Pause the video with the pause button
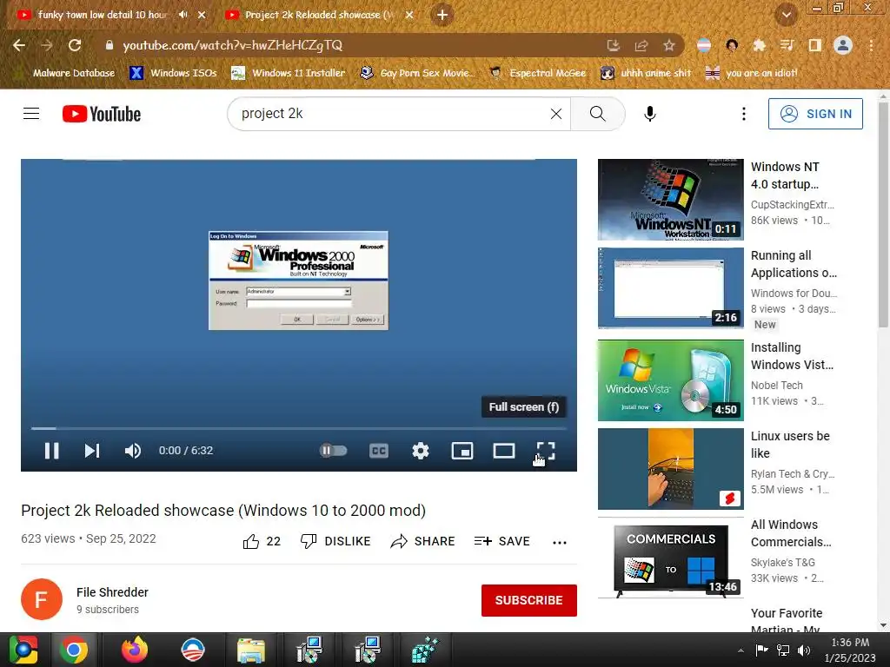The height and width of the screenshot is (667, 890). click(x=51, y=451)
